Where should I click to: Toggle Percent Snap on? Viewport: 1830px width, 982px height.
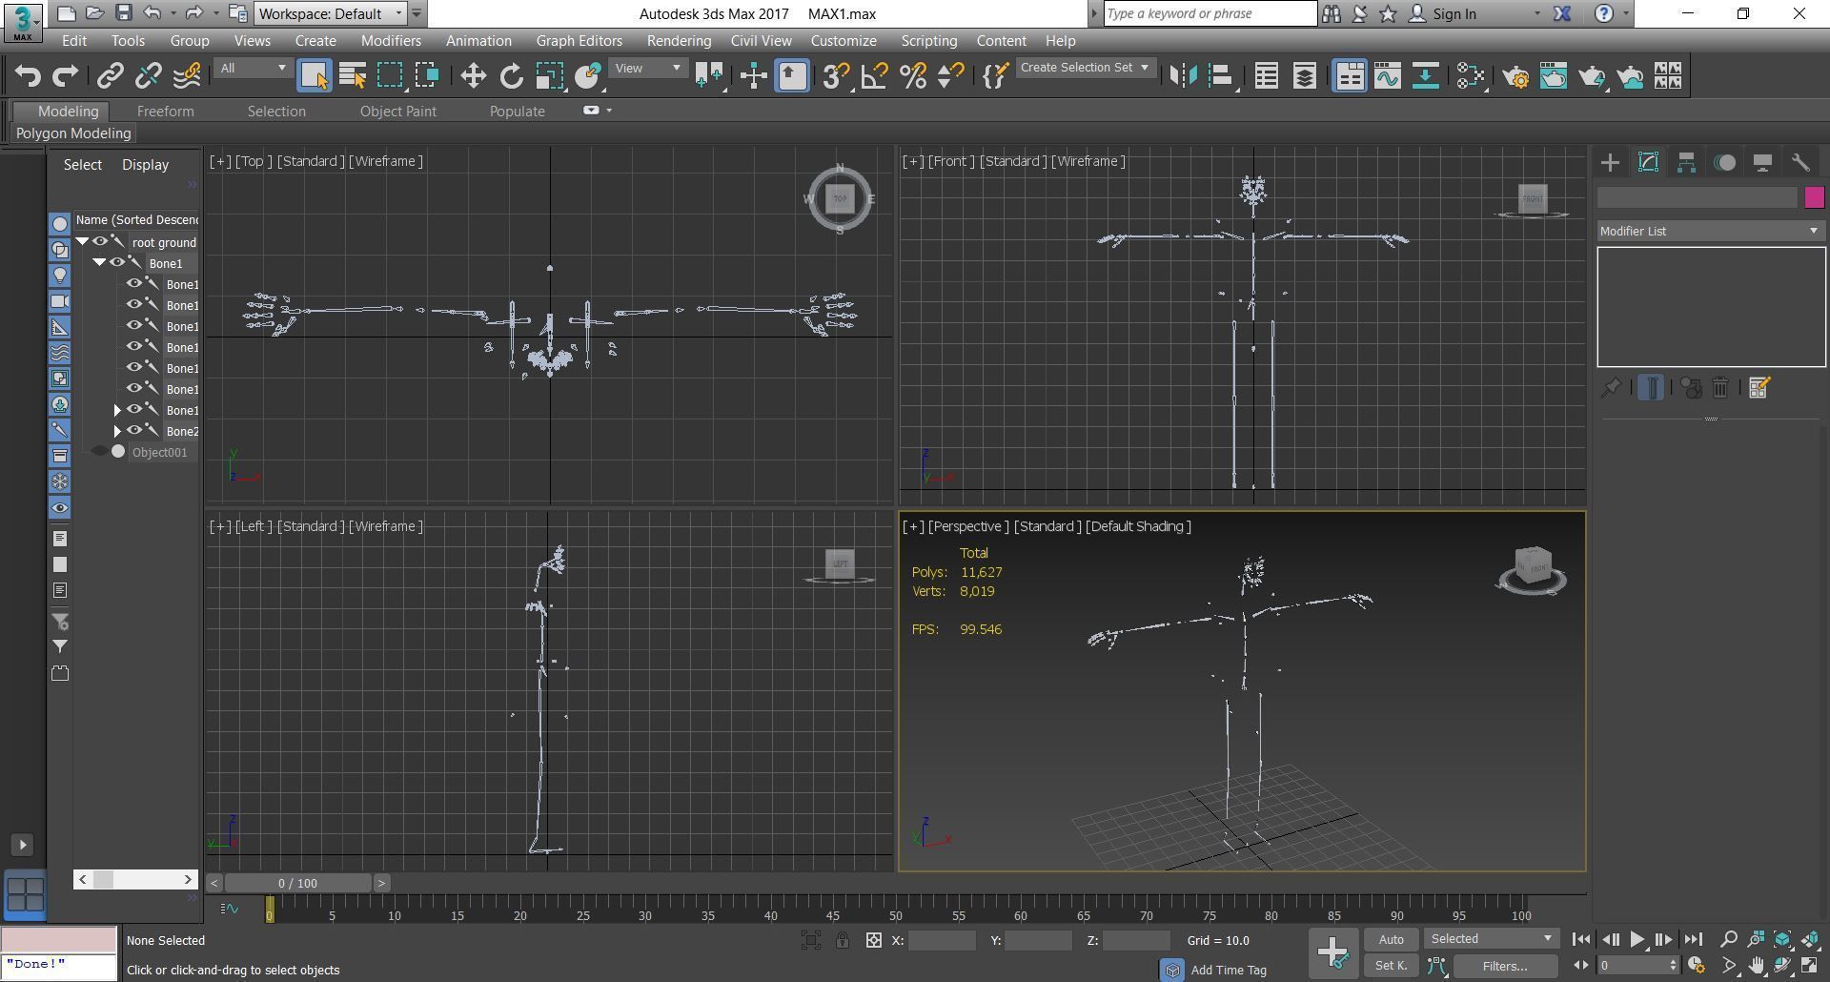click(913, 76)
